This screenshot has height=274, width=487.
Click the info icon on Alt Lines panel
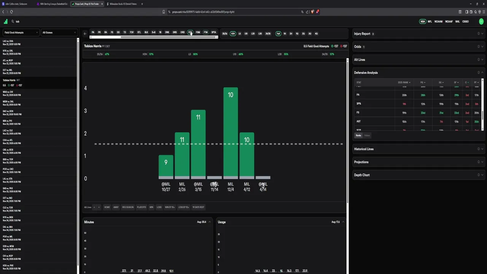click(x=479, y=59)
